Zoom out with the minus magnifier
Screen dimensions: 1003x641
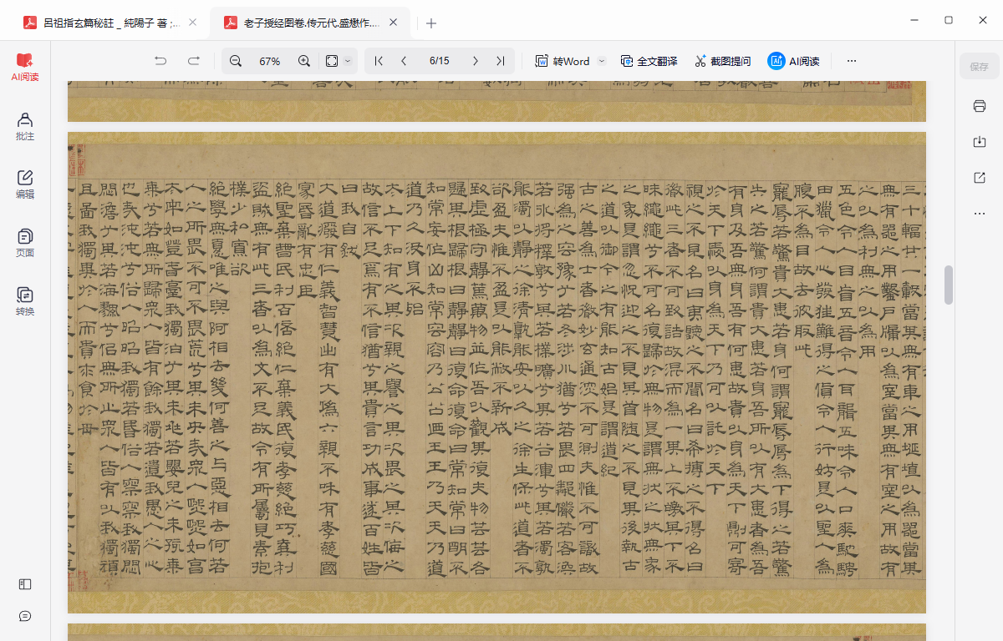pyautogui.click(x=236, y=61)
